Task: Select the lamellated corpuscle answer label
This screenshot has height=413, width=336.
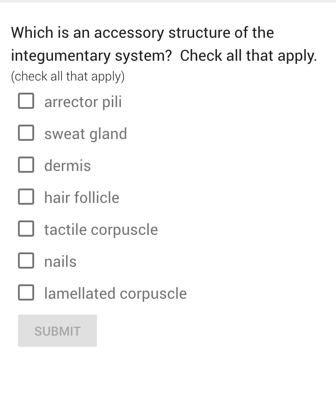Action: point(115,293)
